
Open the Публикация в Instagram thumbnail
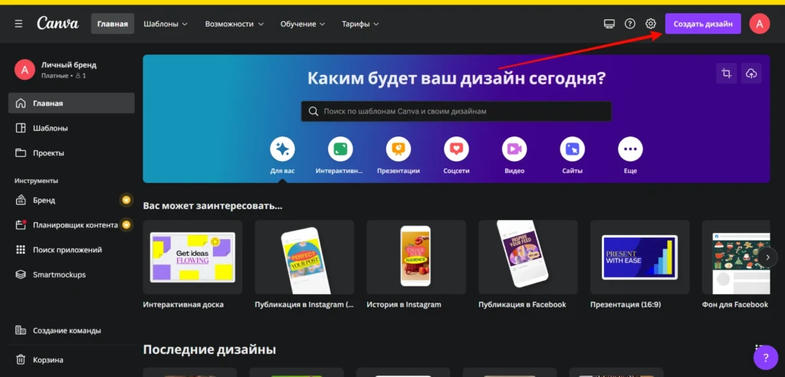point(304,257)
